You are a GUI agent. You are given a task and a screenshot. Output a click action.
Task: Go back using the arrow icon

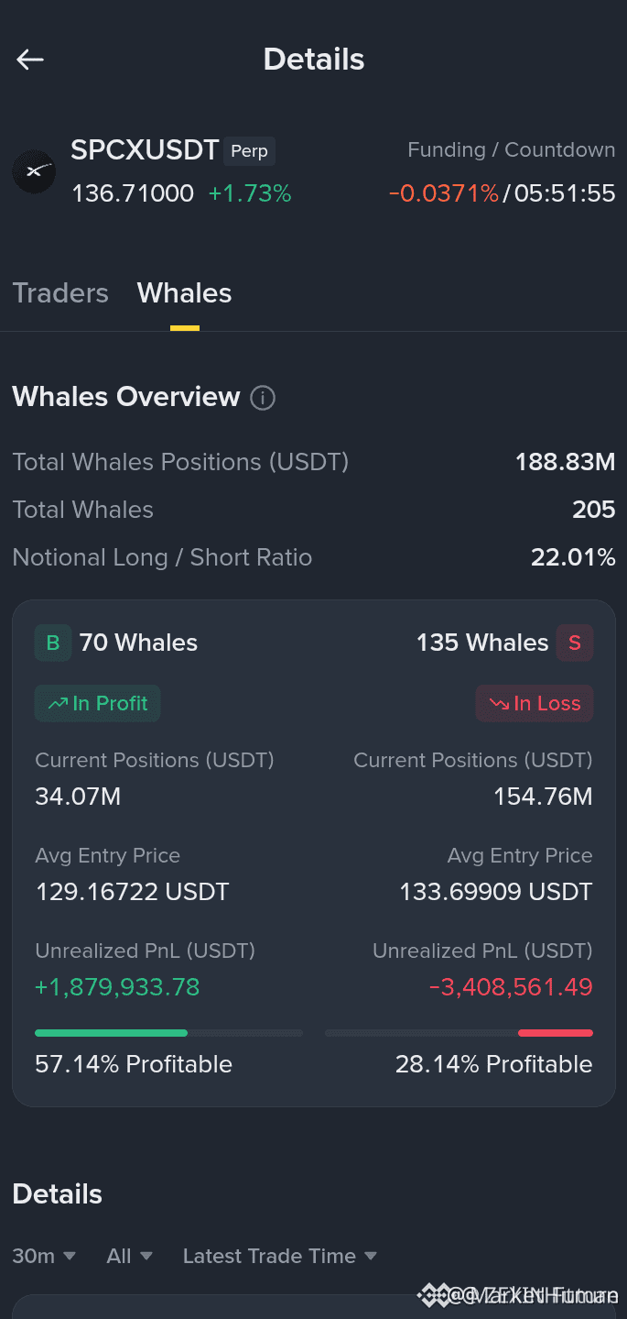30,60
